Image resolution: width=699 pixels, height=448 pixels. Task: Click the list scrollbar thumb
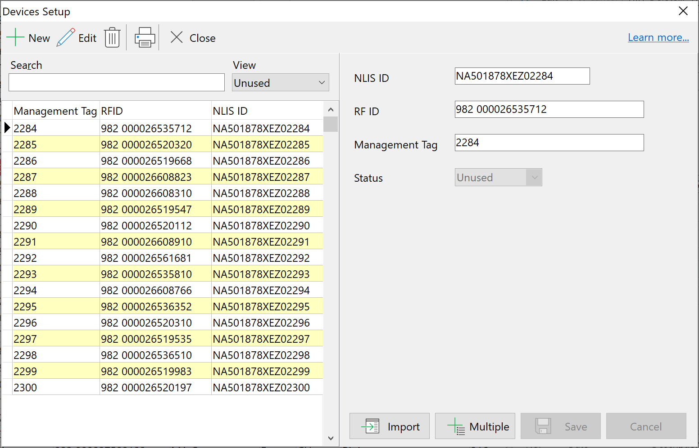pyautogui.click(x=331, y=124)
